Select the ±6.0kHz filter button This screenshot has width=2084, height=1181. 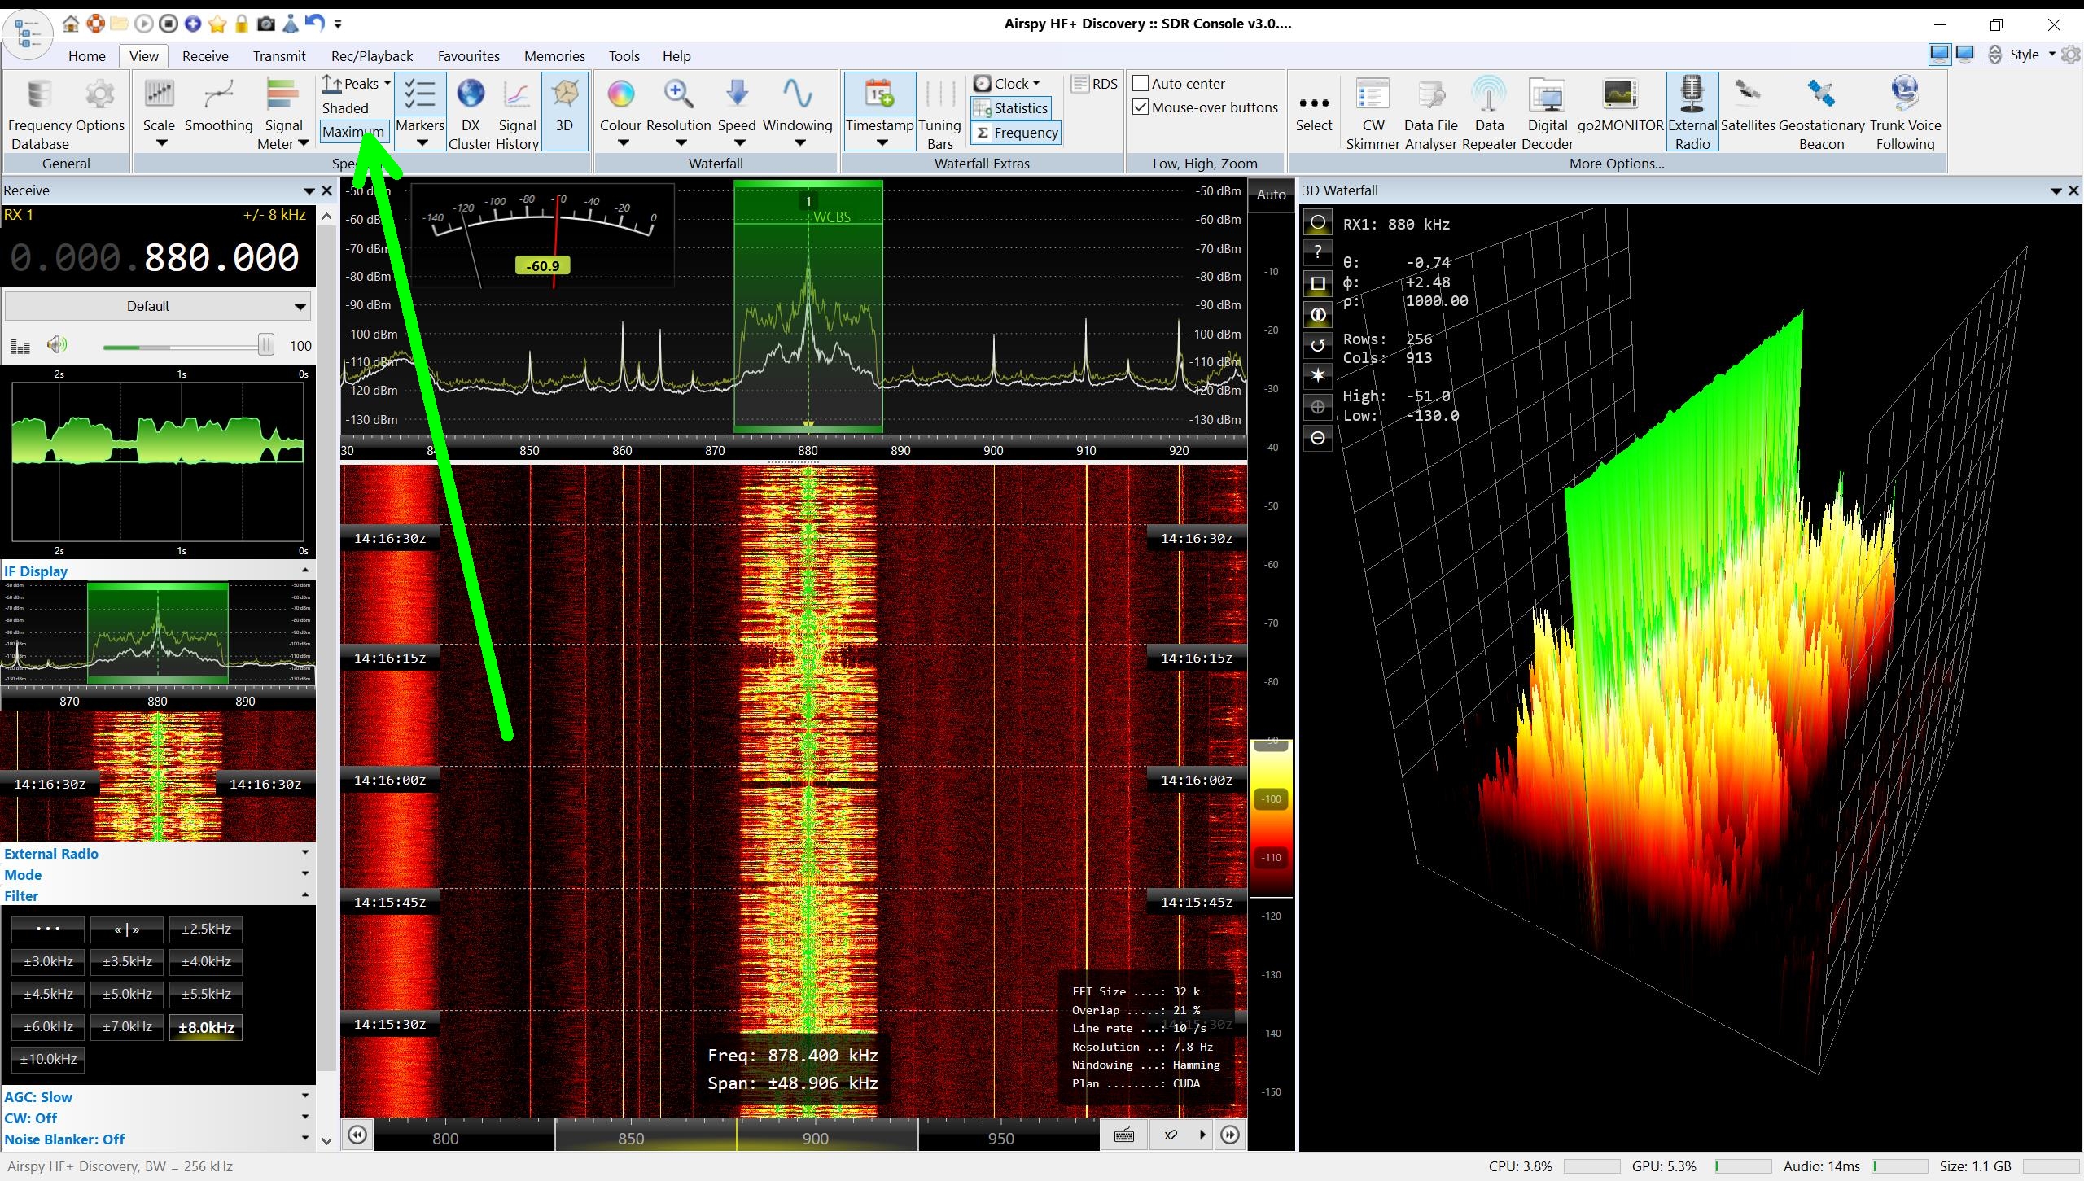48,1026
